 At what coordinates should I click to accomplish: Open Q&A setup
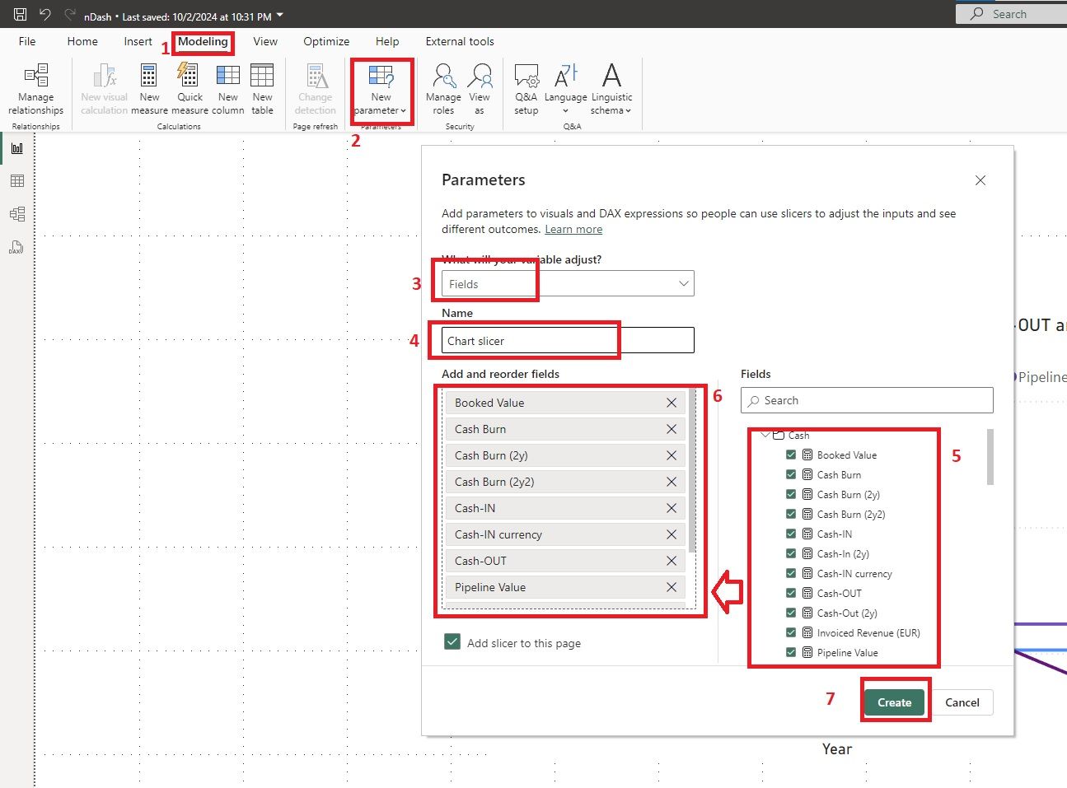point(526,90)
